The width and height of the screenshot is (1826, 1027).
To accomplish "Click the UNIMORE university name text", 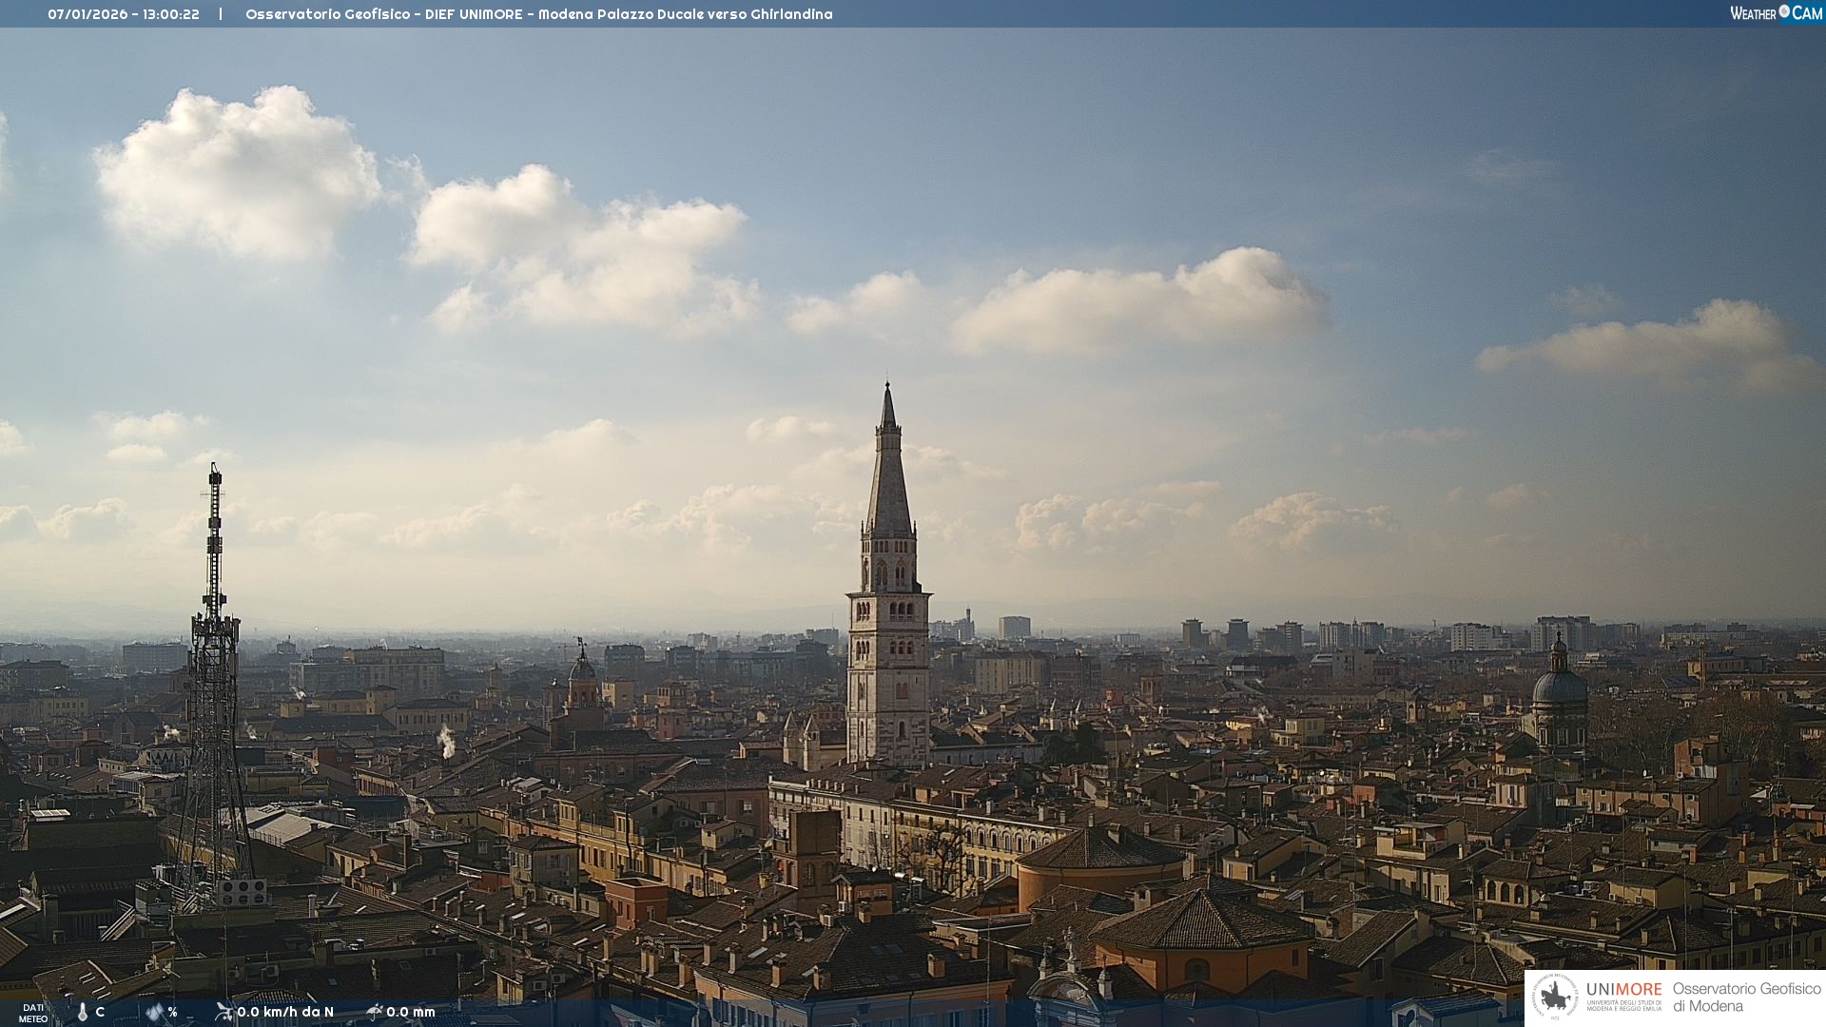I will tap(1623, 989).
